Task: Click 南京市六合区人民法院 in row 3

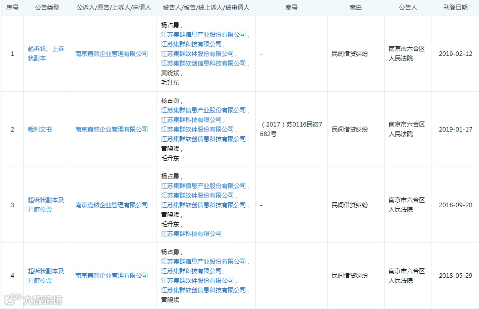Action: coord(407,205)
